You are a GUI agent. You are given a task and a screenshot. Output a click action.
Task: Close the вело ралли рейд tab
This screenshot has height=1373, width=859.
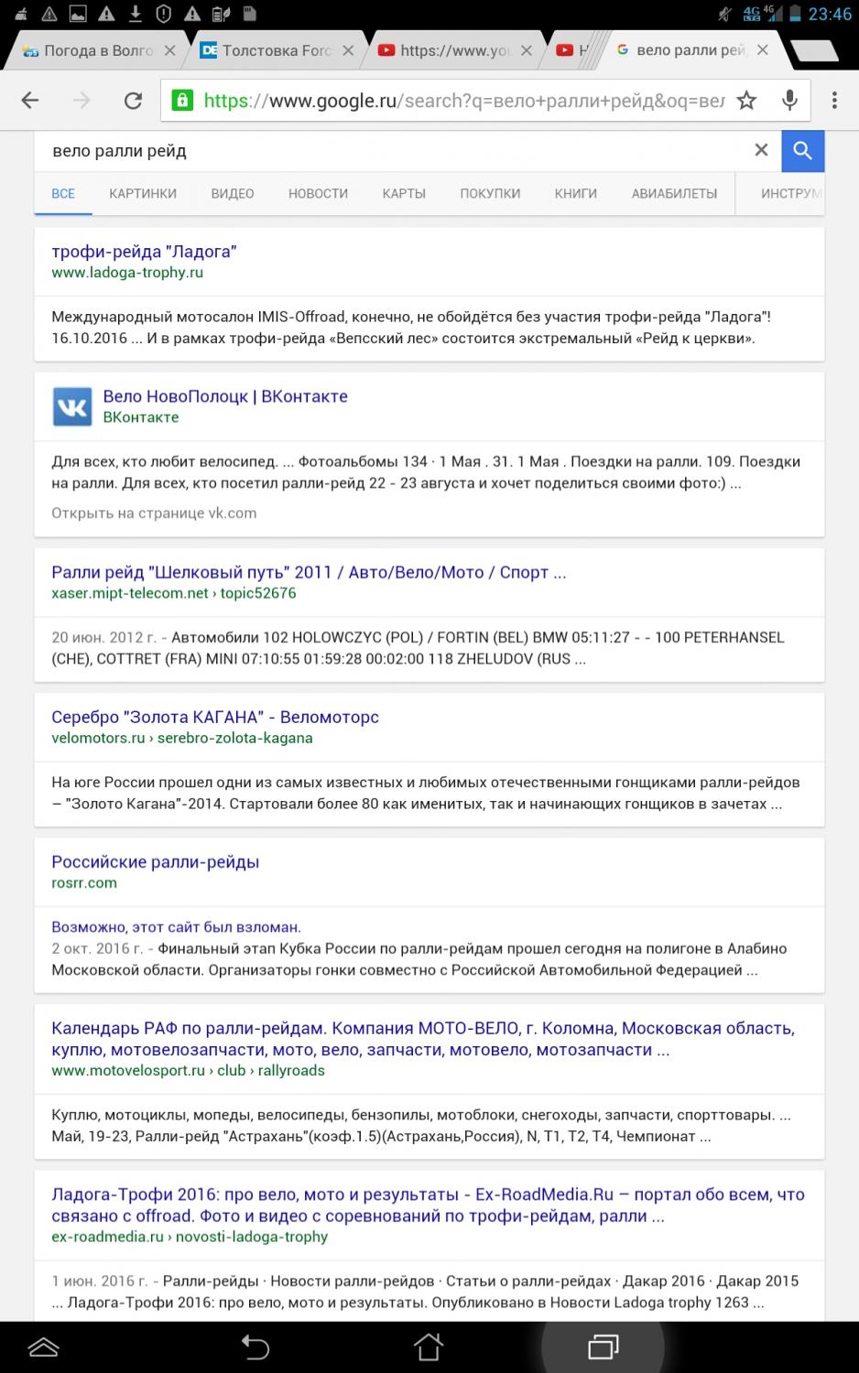[764, 50]
